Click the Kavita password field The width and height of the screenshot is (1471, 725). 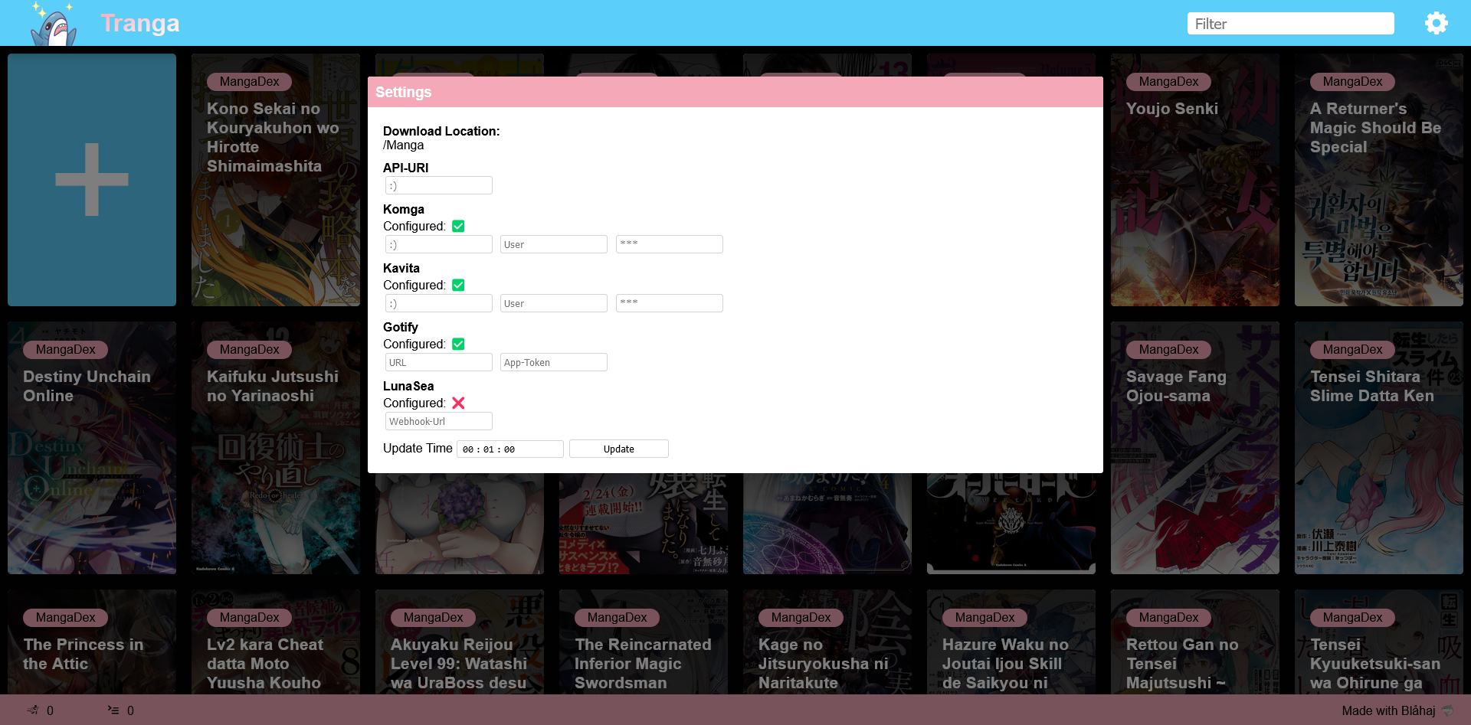click(x=669, y=303)
